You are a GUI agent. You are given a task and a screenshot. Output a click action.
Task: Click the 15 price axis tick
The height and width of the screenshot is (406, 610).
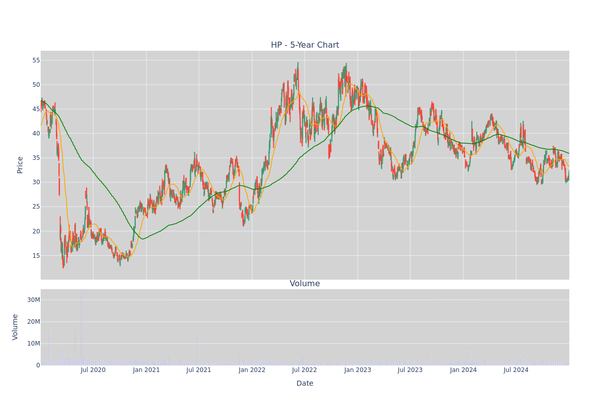36,255
